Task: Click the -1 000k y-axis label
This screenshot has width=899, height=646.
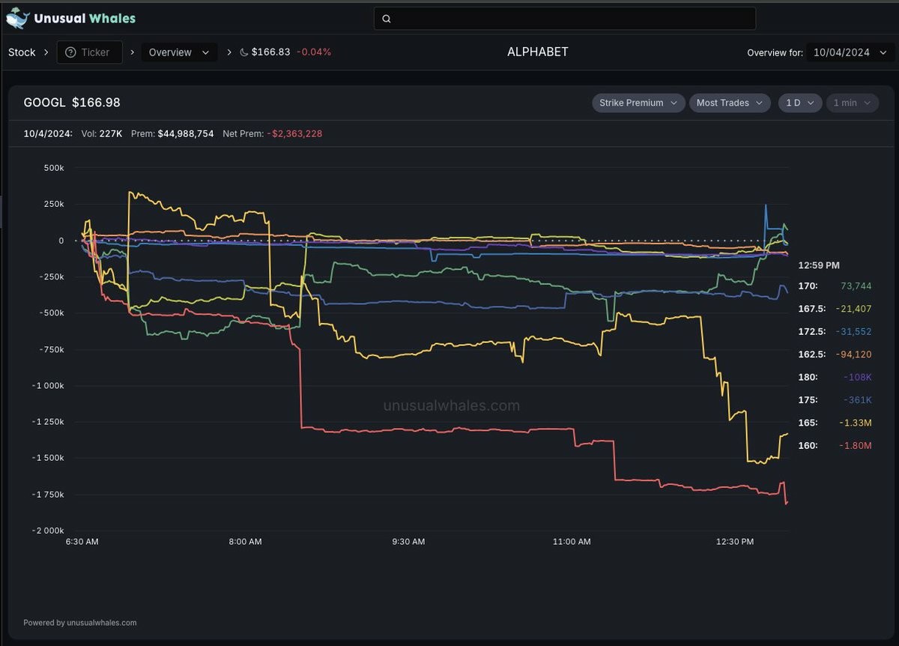Action: (49, 386)
